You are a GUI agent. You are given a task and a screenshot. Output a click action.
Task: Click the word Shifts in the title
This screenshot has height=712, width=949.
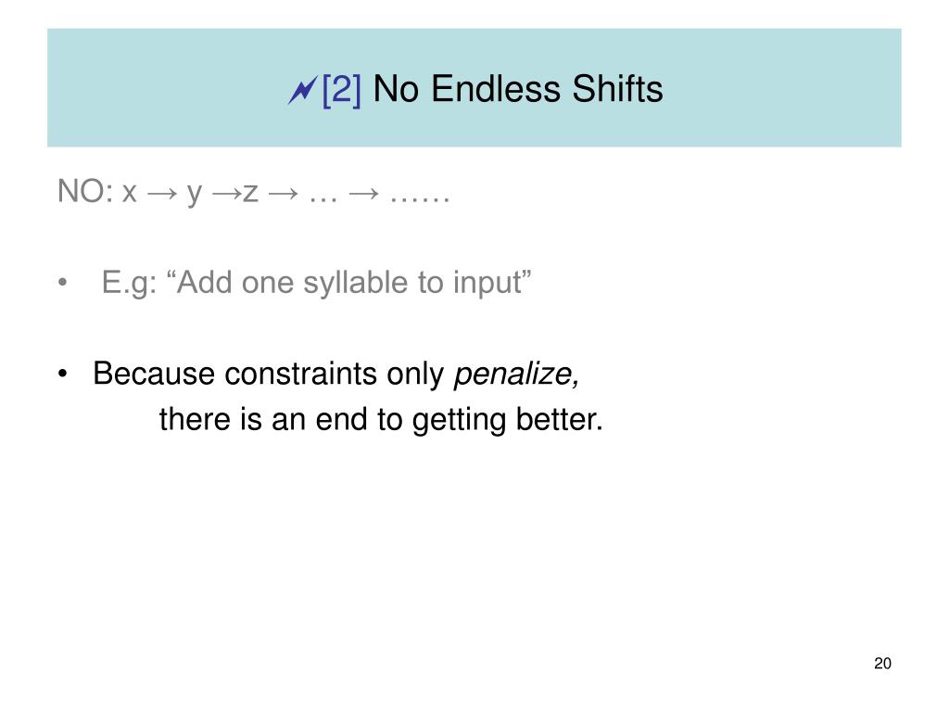pos(617,89)
